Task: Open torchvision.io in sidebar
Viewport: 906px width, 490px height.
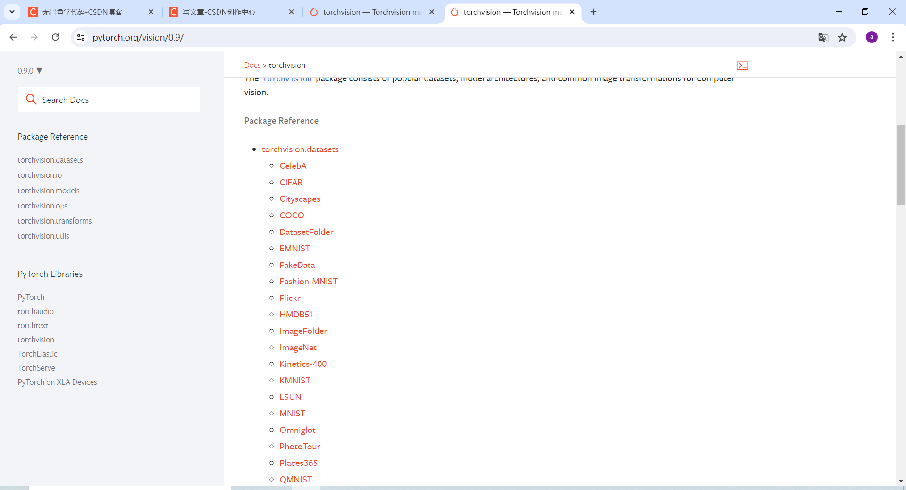Action: [40, 175]
